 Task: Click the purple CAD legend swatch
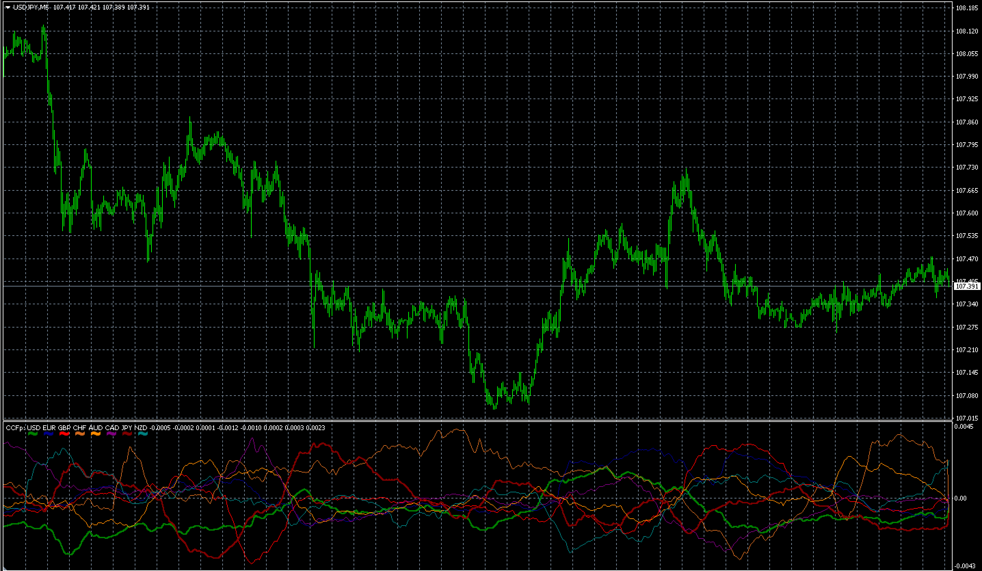click(111, 434)
